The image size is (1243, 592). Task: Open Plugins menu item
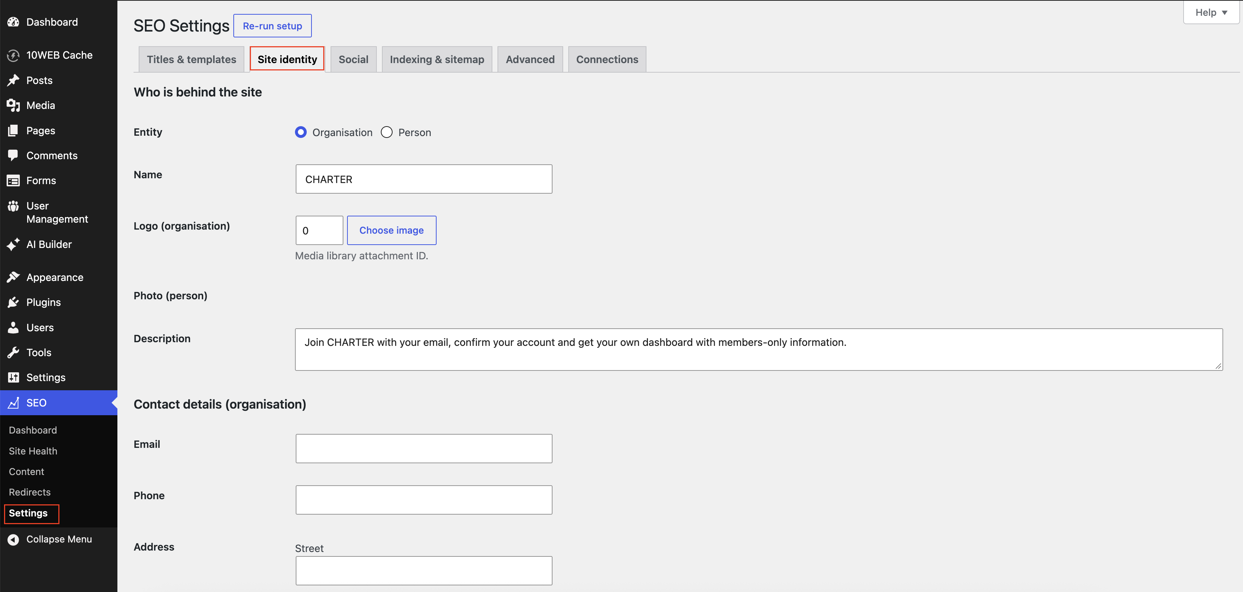point(43,302)
